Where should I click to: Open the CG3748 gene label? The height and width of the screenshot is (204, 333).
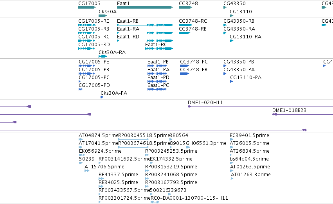coord(188,4)
